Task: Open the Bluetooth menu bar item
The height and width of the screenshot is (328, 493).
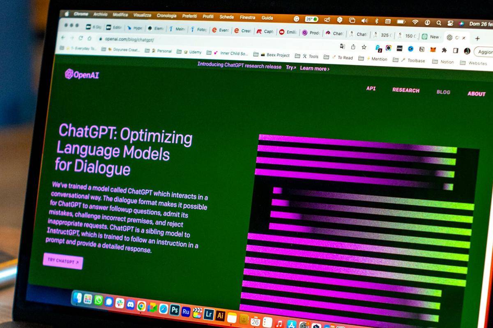Action: (x=376, y=21)
